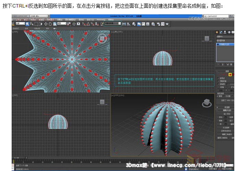Click the ViewCube in the top viewport
Image resolution: width=236 pixels, height=171 pixels.
(102, 39)
